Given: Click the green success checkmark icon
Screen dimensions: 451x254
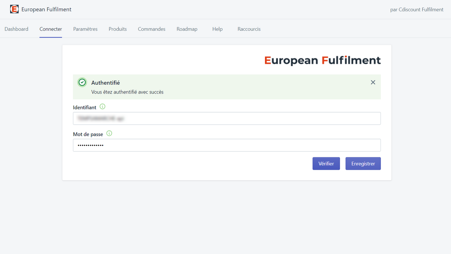Looking at the screenshot, I should tap(82, 82).
